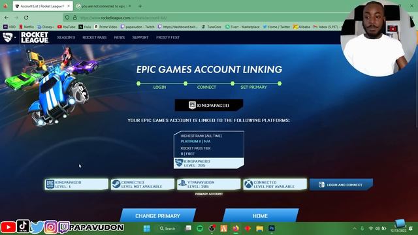Viewport: 418px width, 235px height.
Task: Click the padlock site info icon
Action: coord(75,18)
